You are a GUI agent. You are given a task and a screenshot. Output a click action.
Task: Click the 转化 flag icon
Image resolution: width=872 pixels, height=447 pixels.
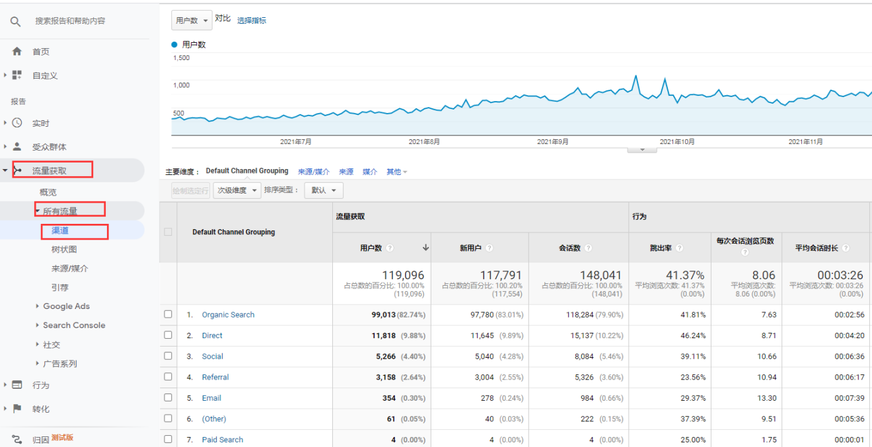[17, 409]
